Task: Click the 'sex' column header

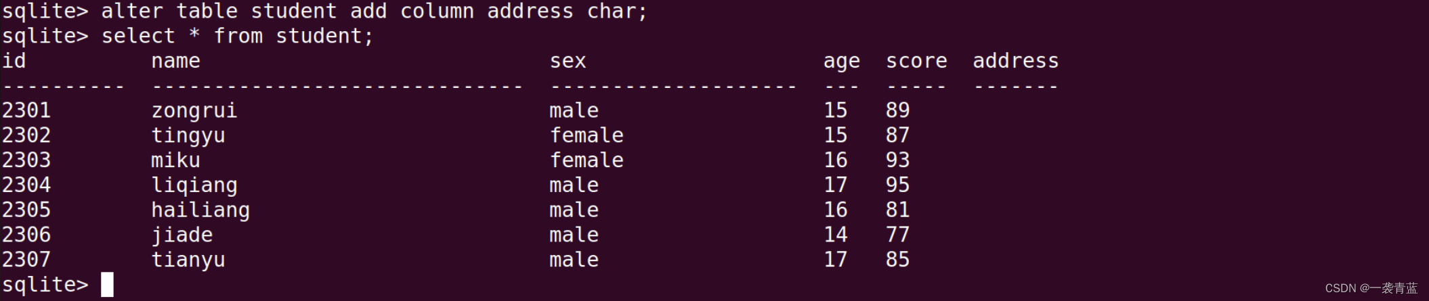Action: click(568, 61)
